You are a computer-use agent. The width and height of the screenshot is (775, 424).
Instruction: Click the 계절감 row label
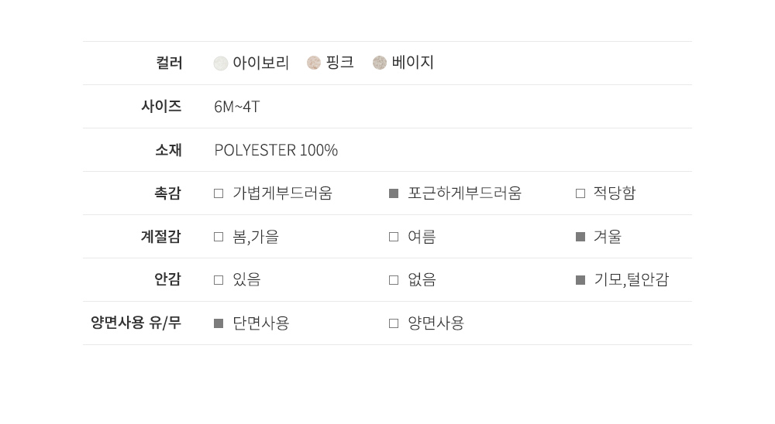pos(161,236)
